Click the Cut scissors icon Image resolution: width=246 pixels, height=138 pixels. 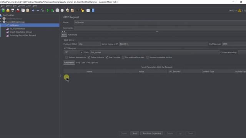[18, 10]
